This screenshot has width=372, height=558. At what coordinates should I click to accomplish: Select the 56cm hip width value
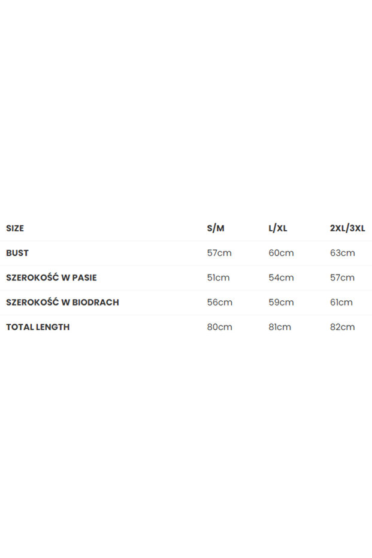[x=220, y=302]
